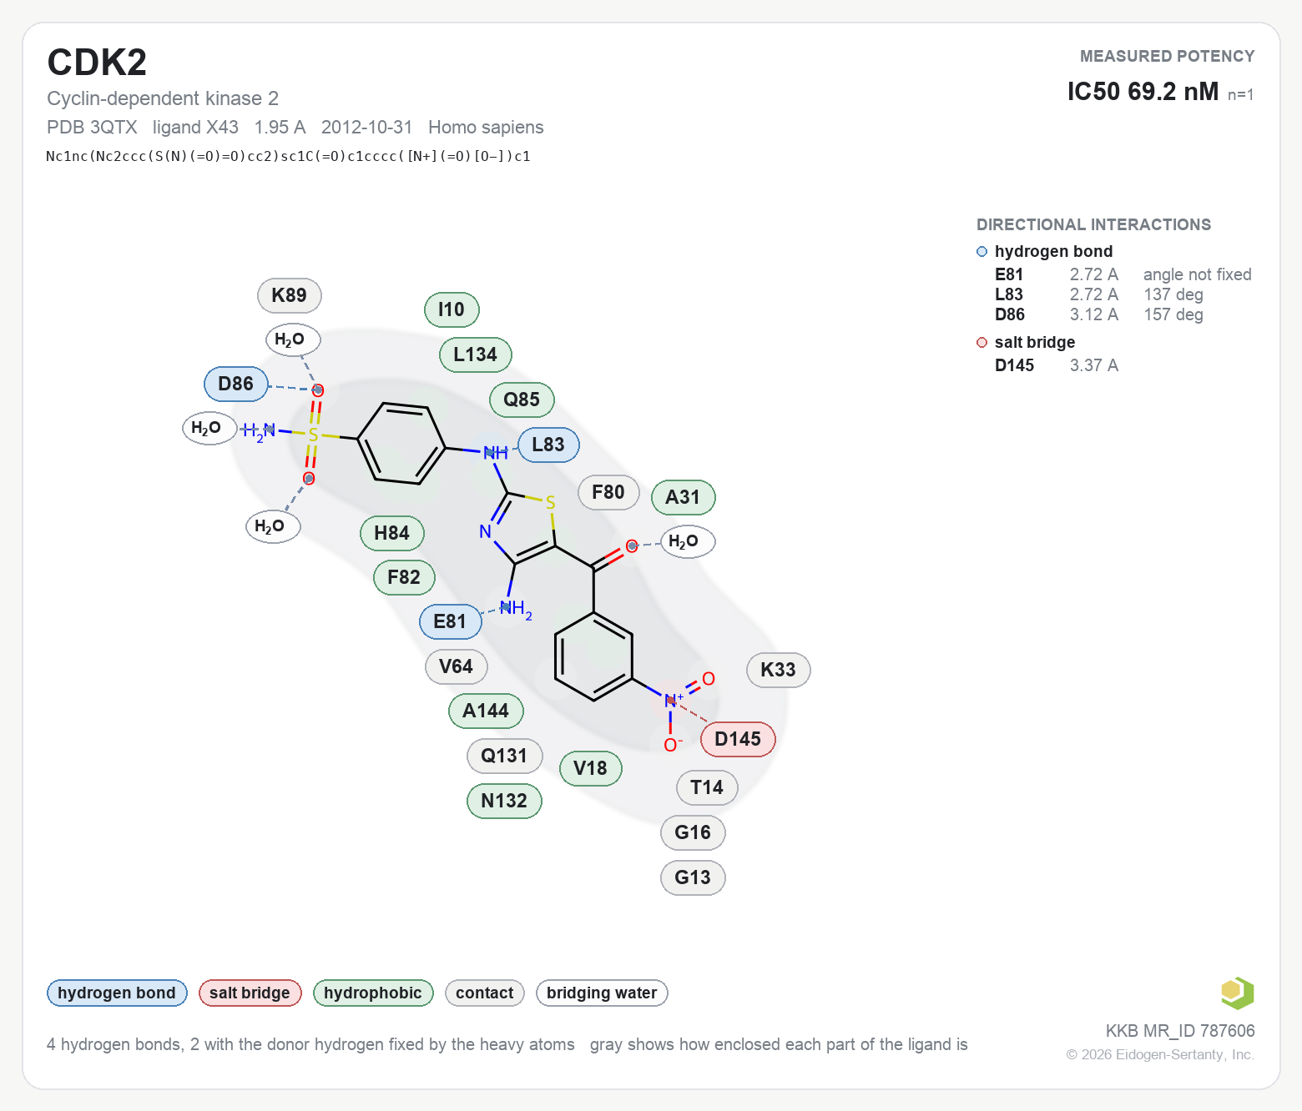Click the A31 residue label
This screenshot has height=1111, width=1302.
click(683, 497)
